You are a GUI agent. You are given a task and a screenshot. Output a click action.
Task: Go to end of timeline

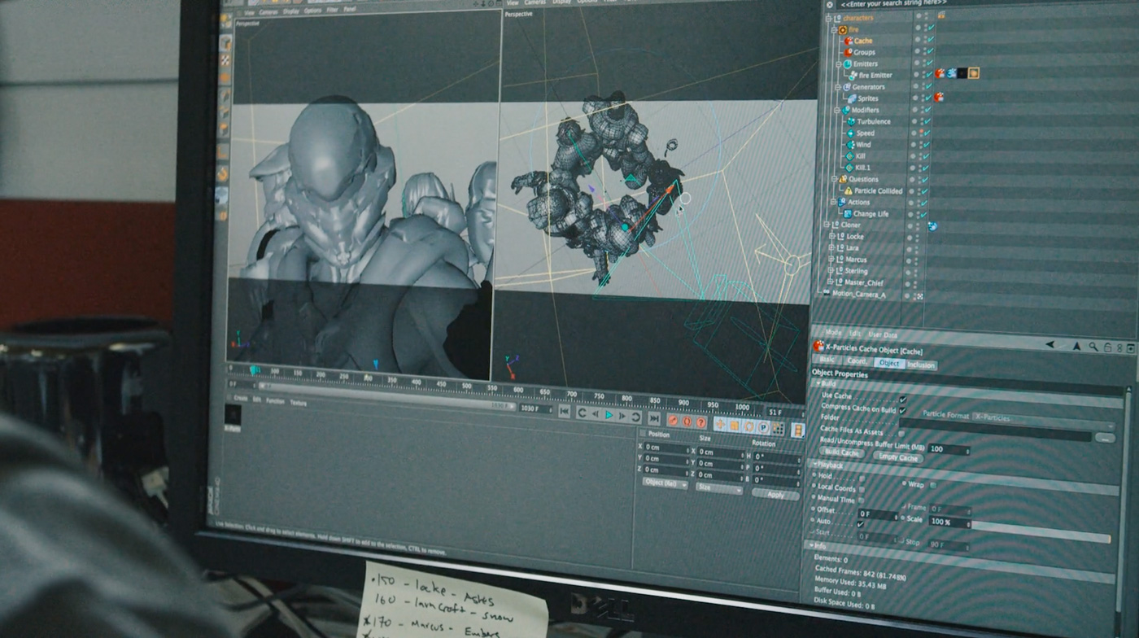tap(654, 418)
